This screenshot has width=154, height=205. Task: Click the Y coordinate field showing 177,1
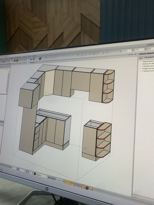tap(139, 50)
